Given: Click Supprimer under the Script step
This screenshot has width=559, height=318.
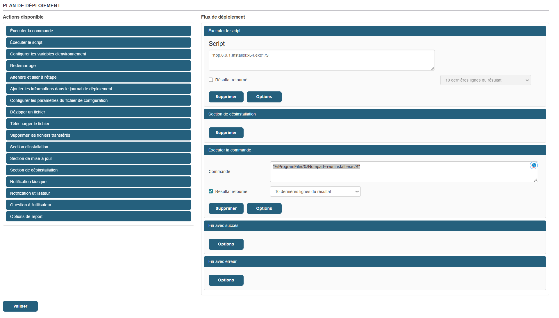Looking at the screenshot, I should [226, 97].
